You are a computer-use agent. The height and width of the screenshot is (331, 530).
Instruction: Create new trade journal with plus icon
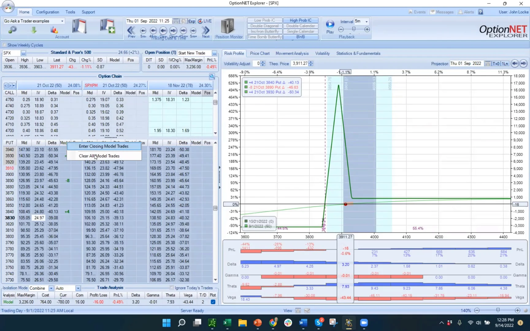[107, 26]
